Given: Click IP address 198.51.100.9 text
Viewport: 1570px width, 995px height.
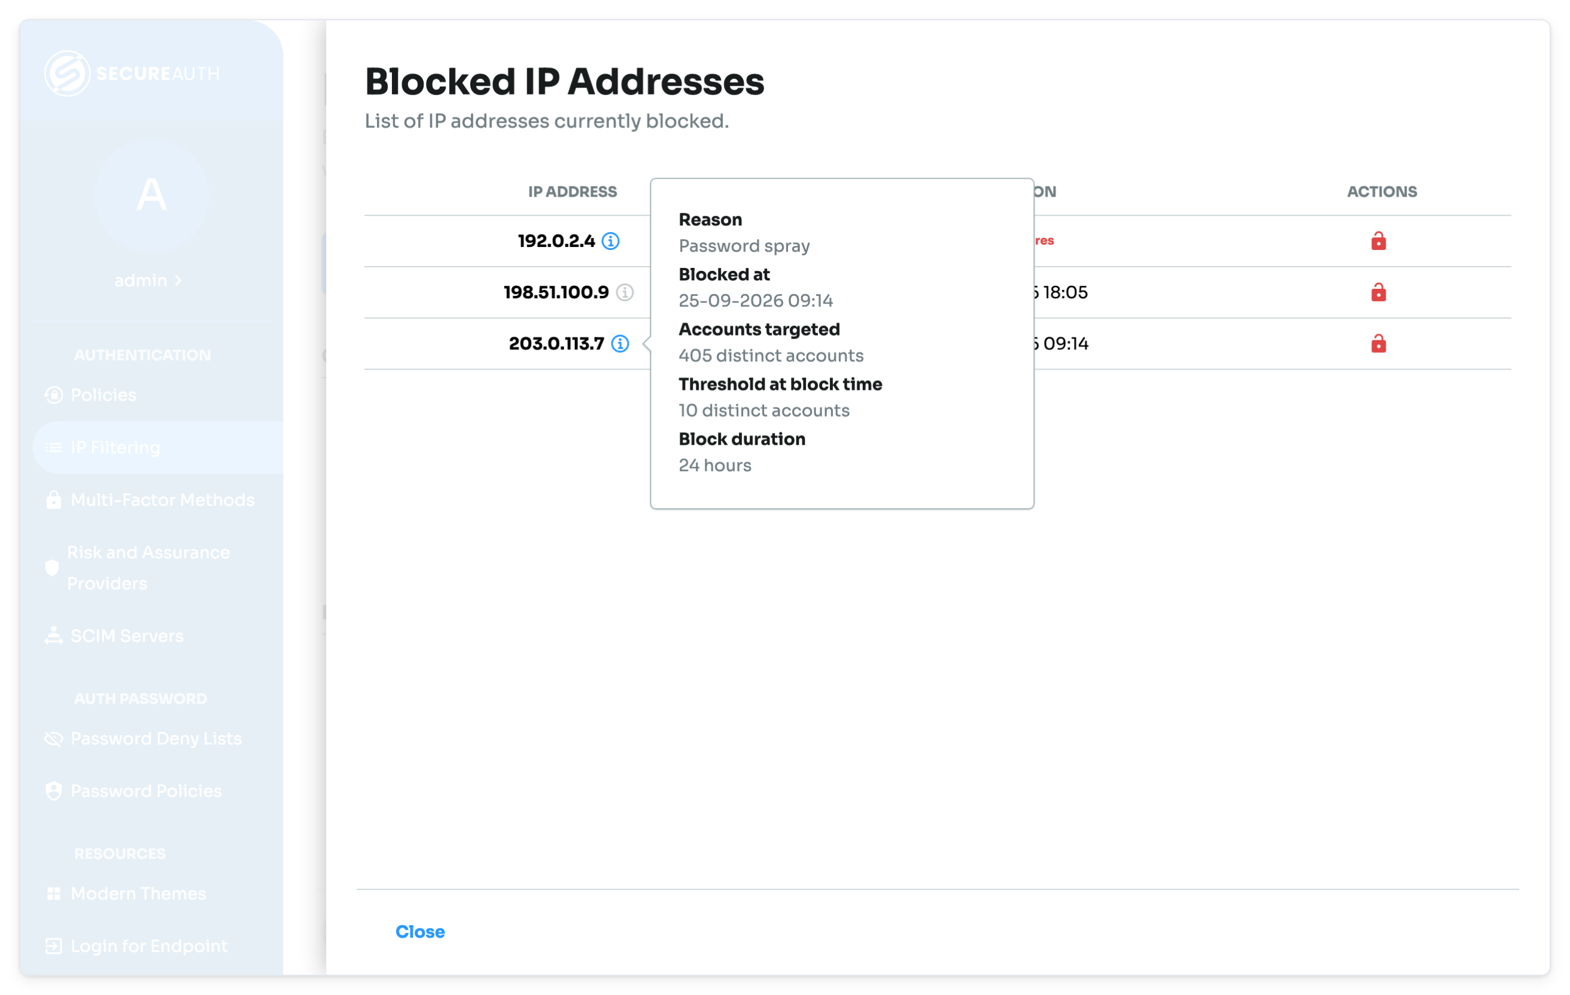Looking at the screenshot, I should 556,292.
